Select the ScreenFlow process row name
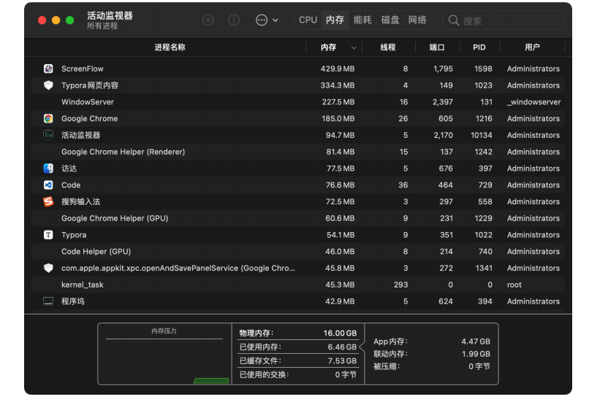589x402 pixels. click(83, 69)
